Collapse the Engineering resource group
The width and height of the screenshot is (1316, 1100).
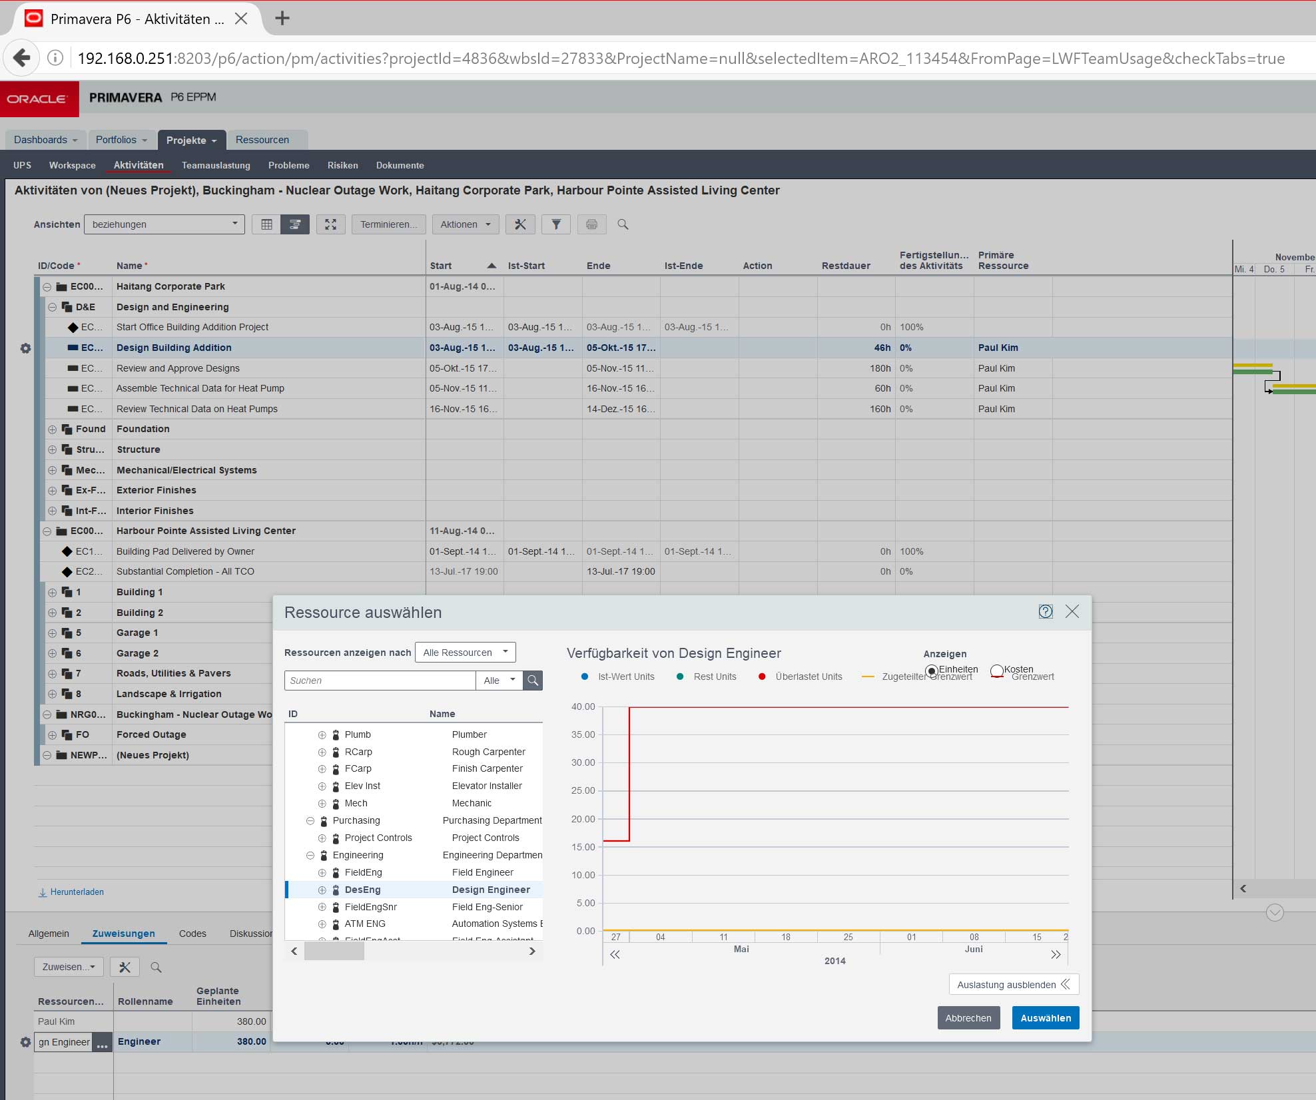(x=310, y=855)
